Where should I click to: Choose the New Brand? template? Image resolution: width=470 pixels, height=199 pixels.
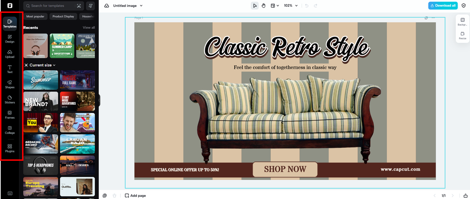coord(41,101)
